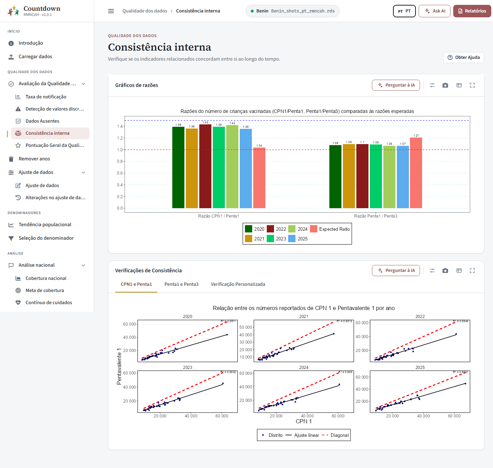Expand Gráficos de razões panel to fullscreen

coord(472,85)
